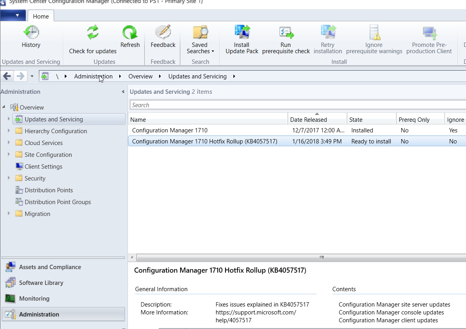The width and height of the screenshot is (466, 329).
Task: Open the Migration folder
Action: (x=38, y=214)
